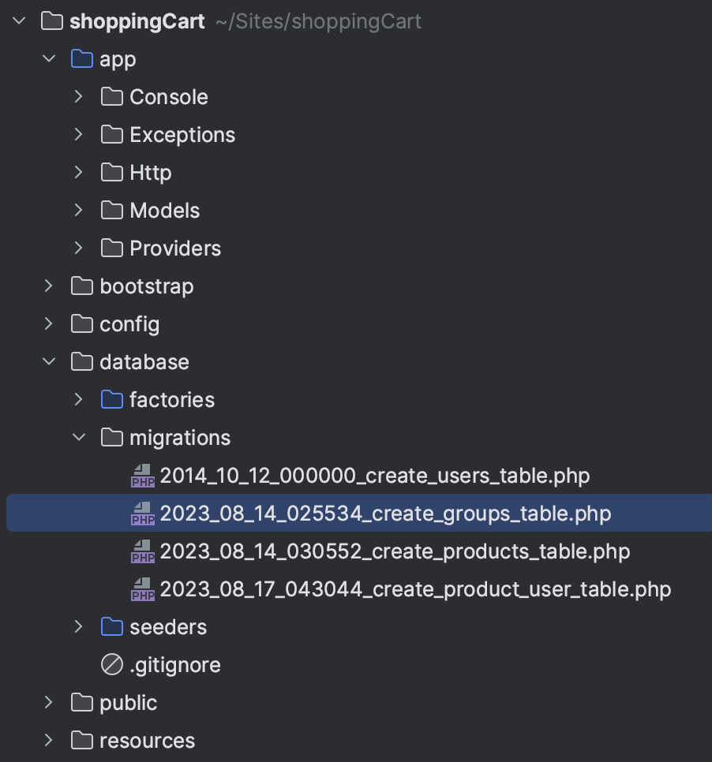
Task: Select the config folder
Action: click(129, 324)
